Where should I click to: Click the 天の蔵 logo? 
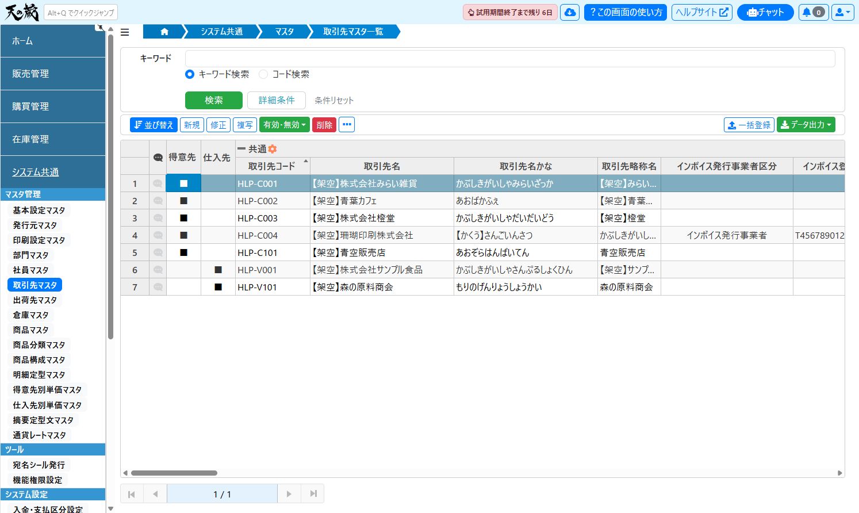tap(22, 12)
